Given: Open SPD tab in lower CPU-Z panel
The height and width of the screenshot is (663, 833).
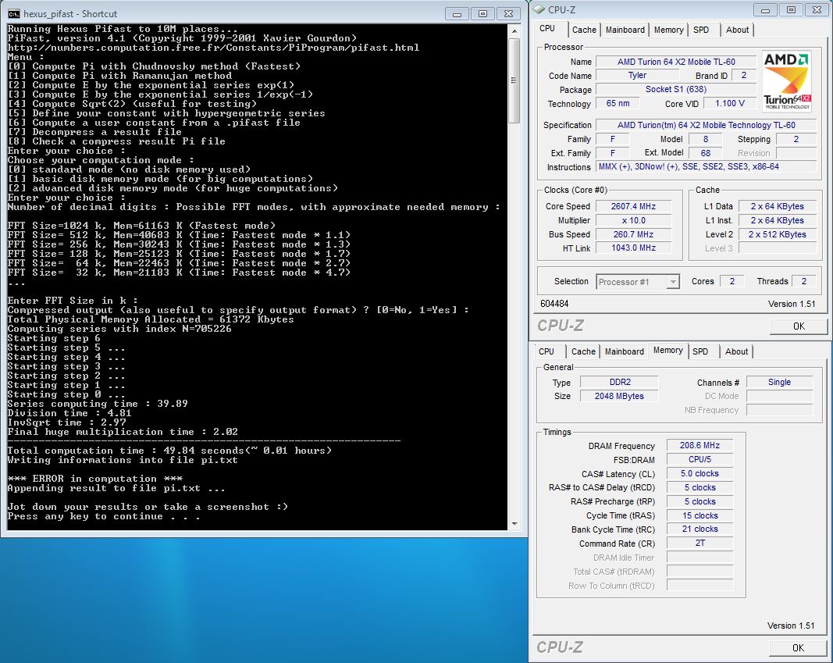Looking at the screenshot, I should 700,351.
